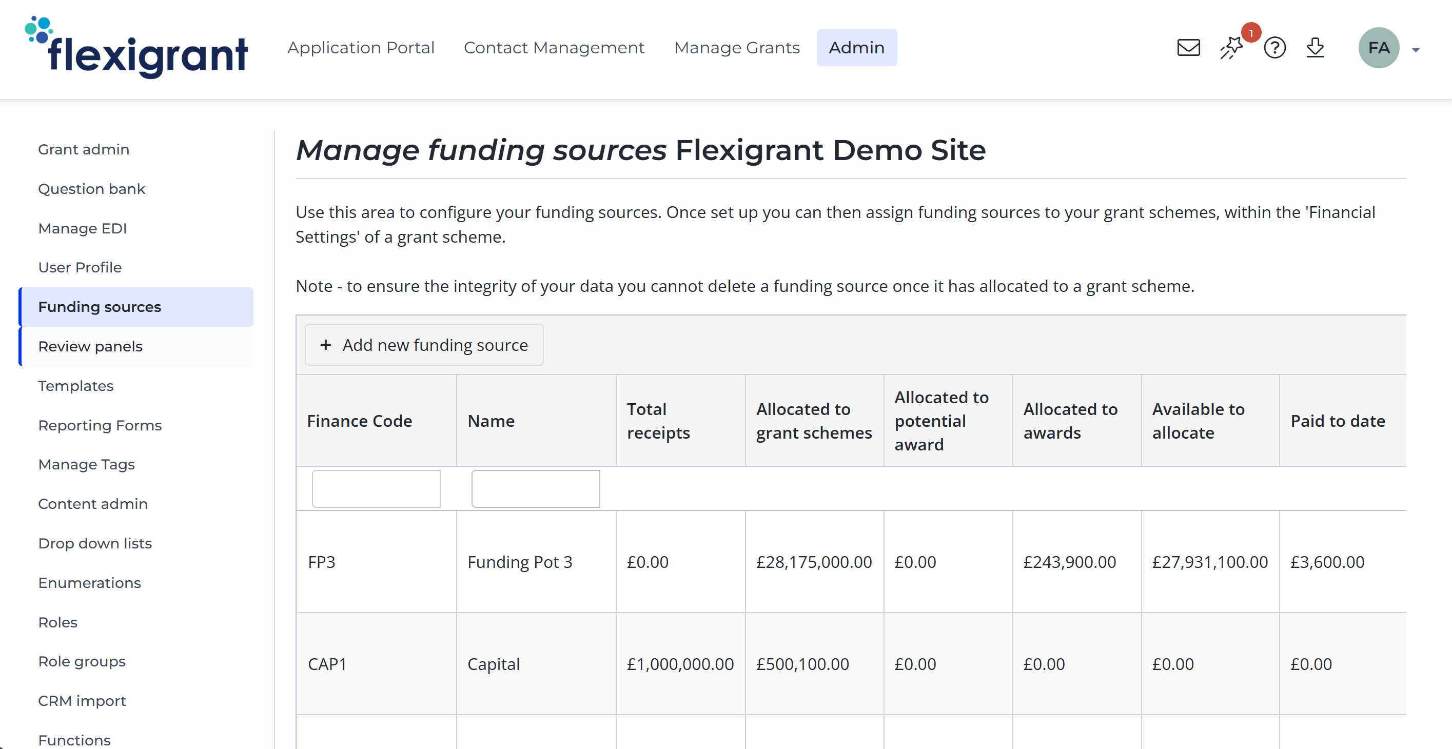This screenshot has width=1452, height=749.
Task: Sort by Available to allocate header
Action: click(x=1199, y=421)
